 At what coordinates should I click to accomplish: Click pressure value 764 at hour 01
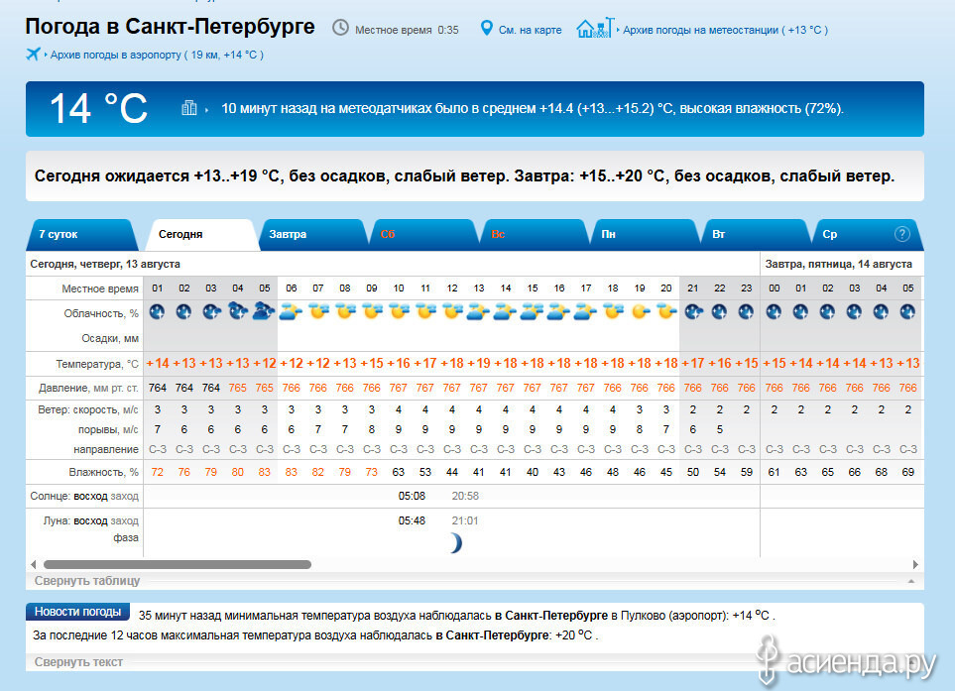point(157,388)
